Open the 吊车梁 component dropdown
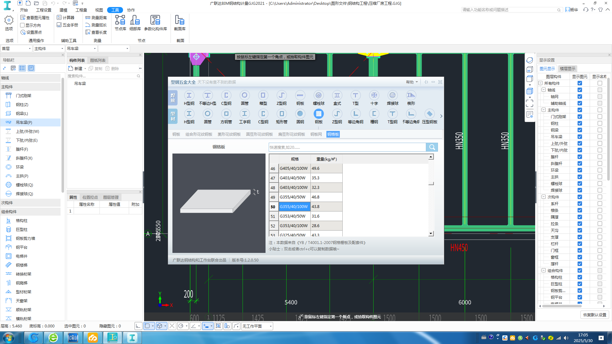The height and width of the screenshot is (344, 612). [x=81, y=48]
